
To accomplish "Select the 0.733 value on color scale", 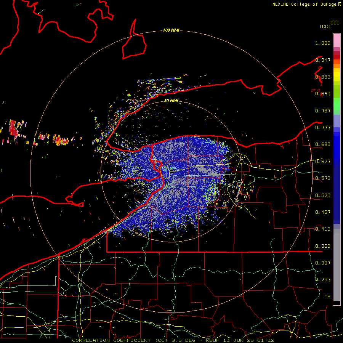I will click(323, 128).
